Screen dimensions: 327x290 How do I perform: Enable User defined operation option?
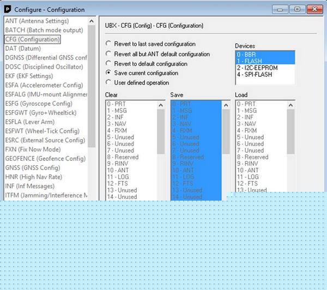pos(109,82)
